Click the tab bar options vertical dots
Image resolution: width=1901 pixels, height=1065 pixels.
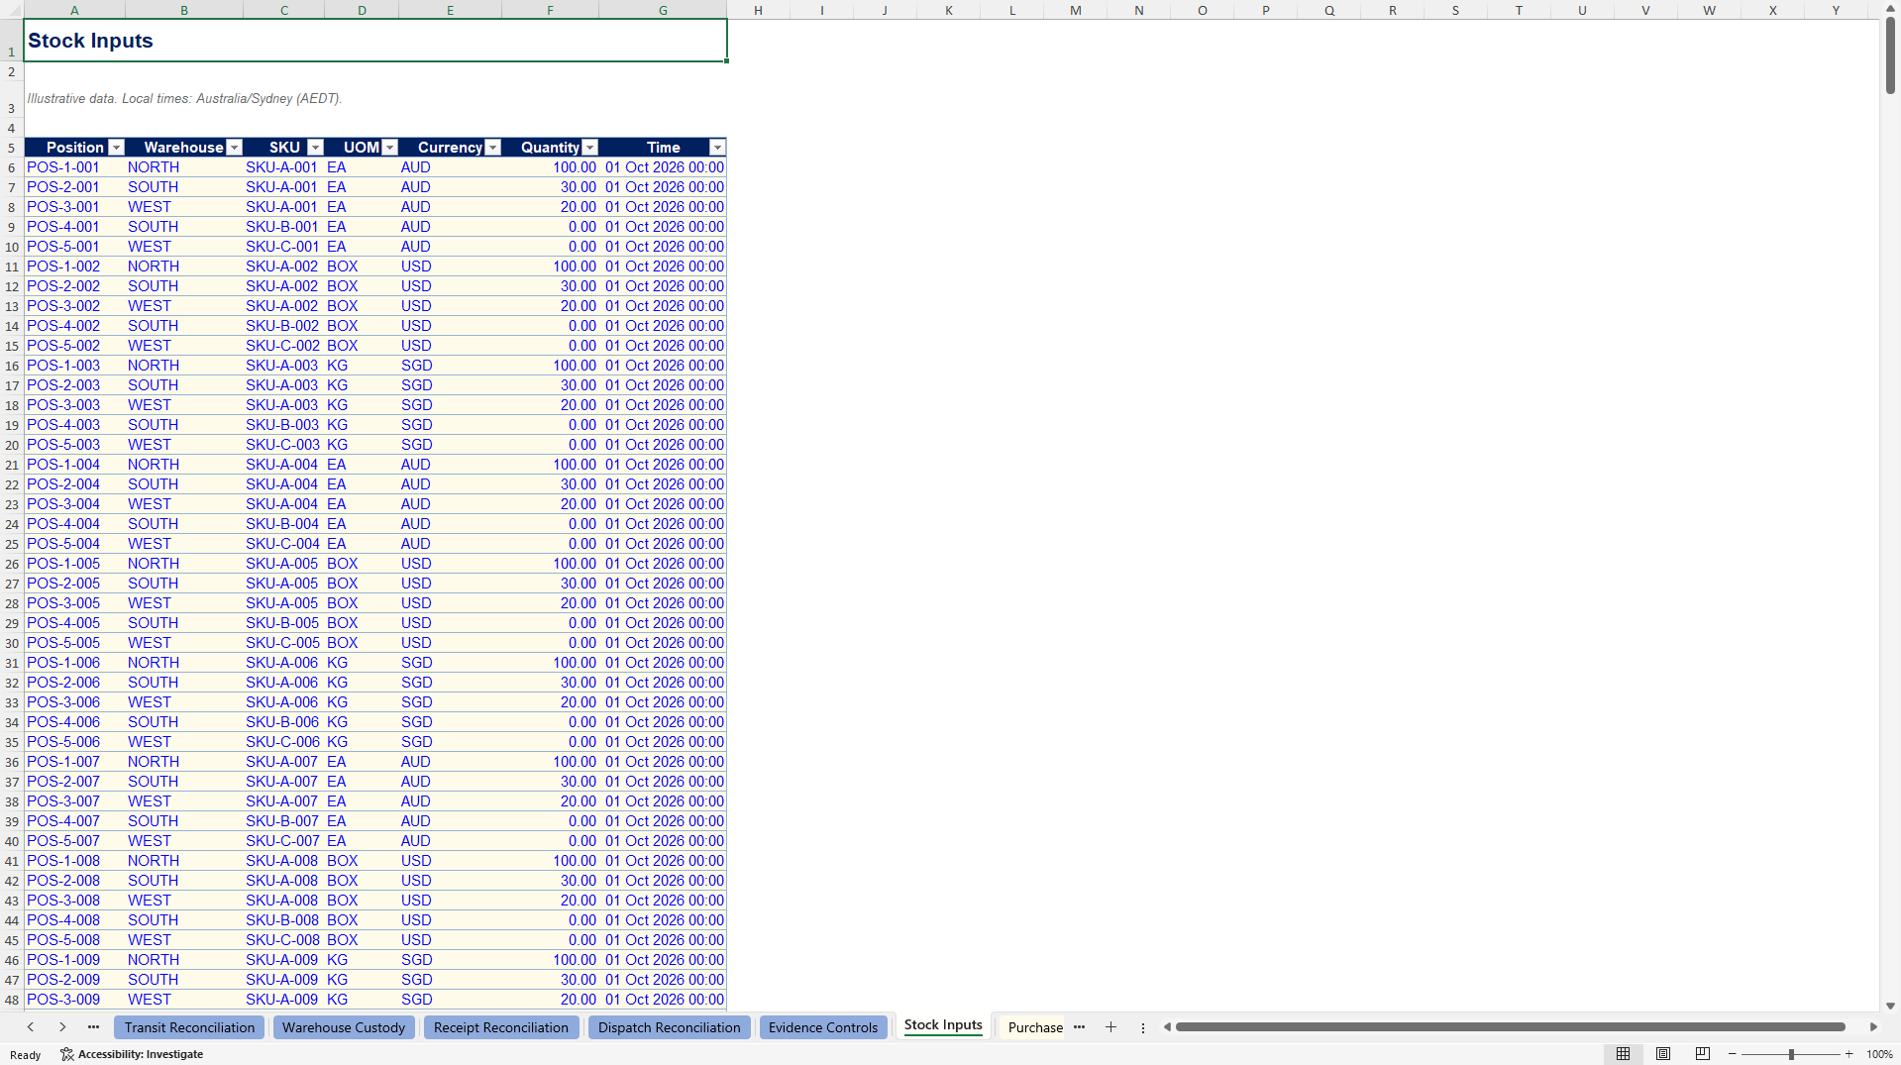[x=1142, y=1027]
